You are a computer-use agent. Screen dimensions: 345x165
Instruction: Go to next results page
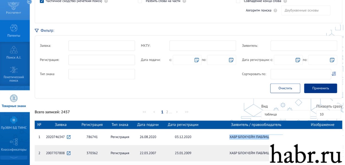[x=177, y=112]
